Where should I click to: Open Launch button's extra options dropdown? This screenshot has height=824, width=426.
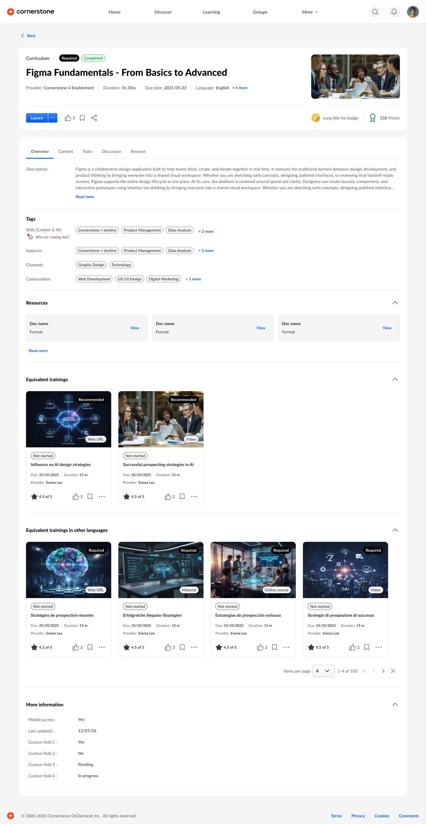(53, 118)
